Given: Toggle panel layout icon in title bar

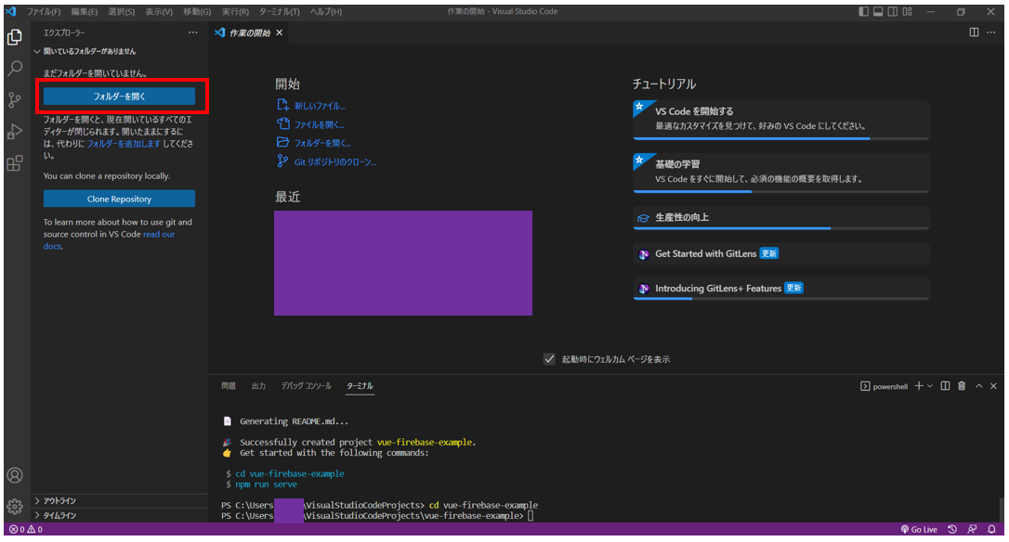Looking at the screenshot, I should (x=878, y=11).
